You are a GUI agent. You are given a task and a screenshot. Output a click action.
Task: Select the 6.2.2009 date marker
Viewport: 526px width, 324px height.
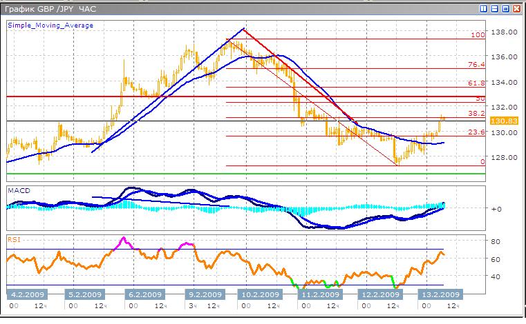tap(144, 294)
